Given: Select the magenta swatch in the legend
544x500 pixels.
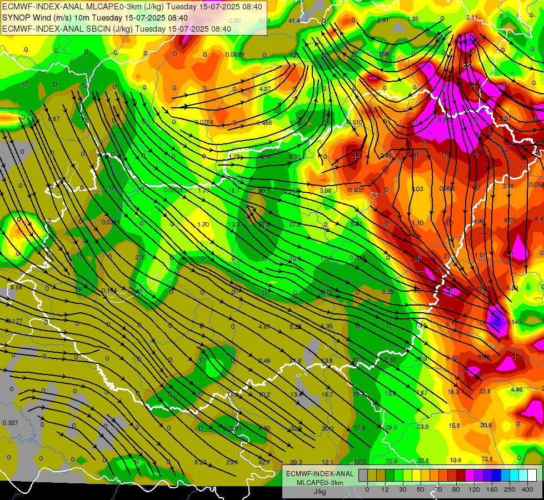Looking at the screenshot, I should click(470, 475).
